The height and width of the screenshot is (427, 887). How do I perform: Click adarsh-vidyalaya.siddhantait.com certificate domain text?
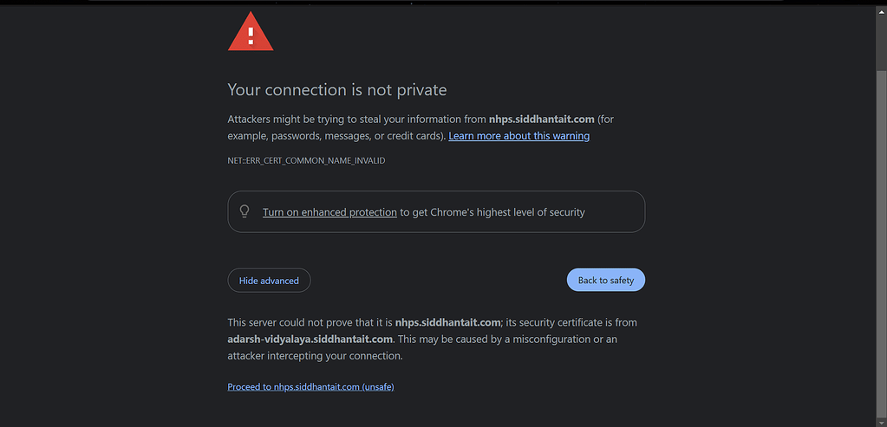(310, 340)
